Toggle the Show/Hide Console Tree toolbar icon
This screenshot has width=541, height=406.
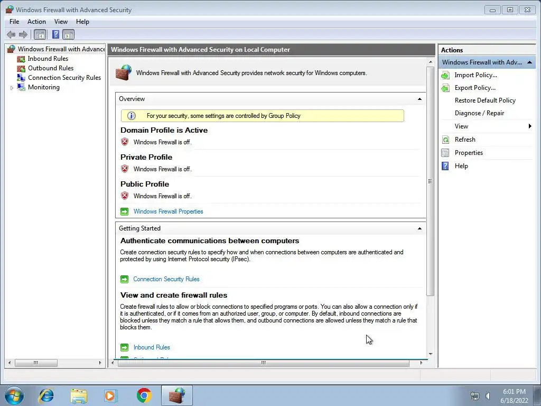coord(40,34)
